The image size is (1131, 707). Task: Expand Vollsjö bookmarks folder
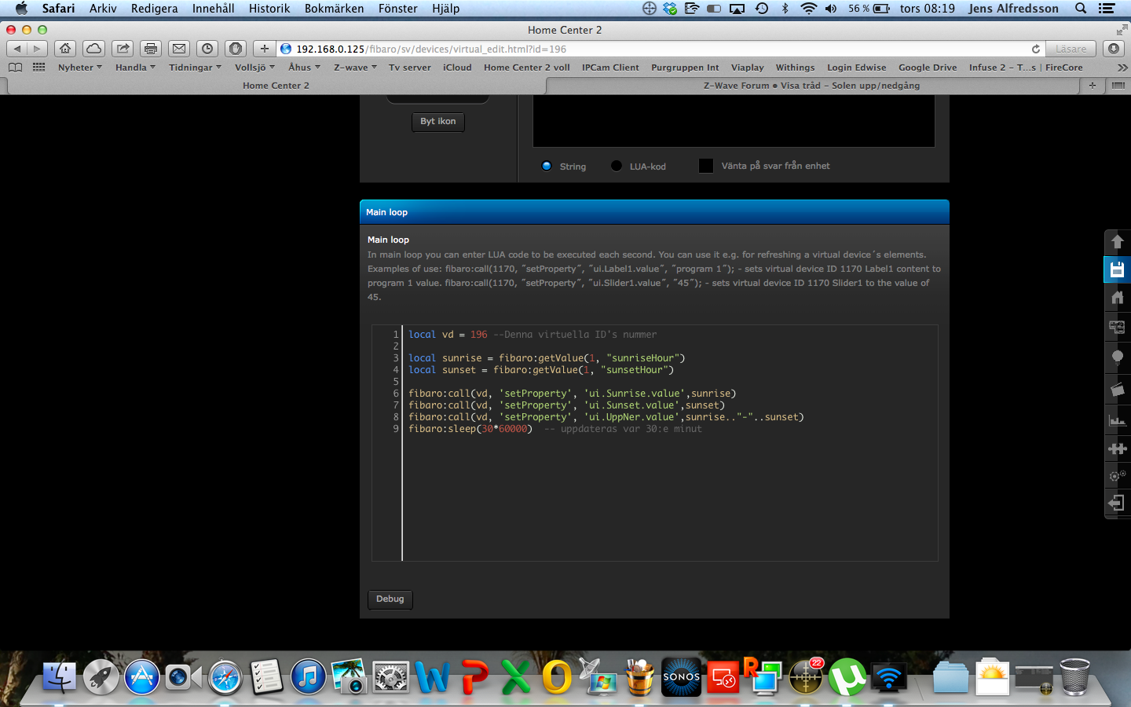(x=254, y=68)
